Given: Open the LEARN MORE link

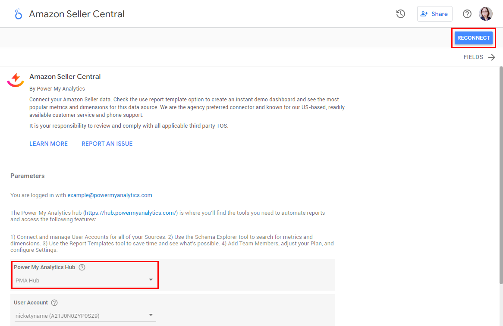Looking at the screenshot, I should (x=48, y=144).
